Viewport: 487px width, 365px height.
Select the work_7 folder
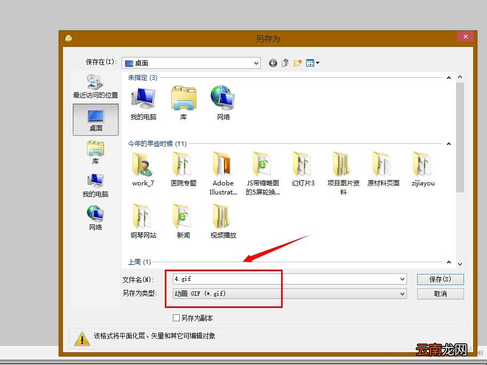pyautogui.click(x=143, y=169)
